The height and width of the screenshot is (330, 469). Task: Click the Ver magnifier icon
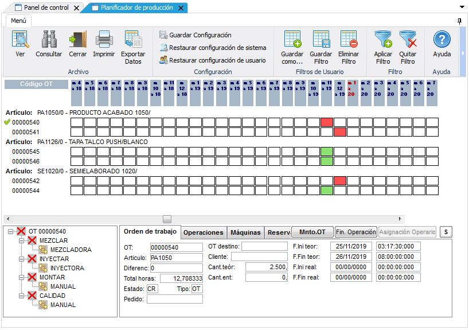(x=21, y=41)
